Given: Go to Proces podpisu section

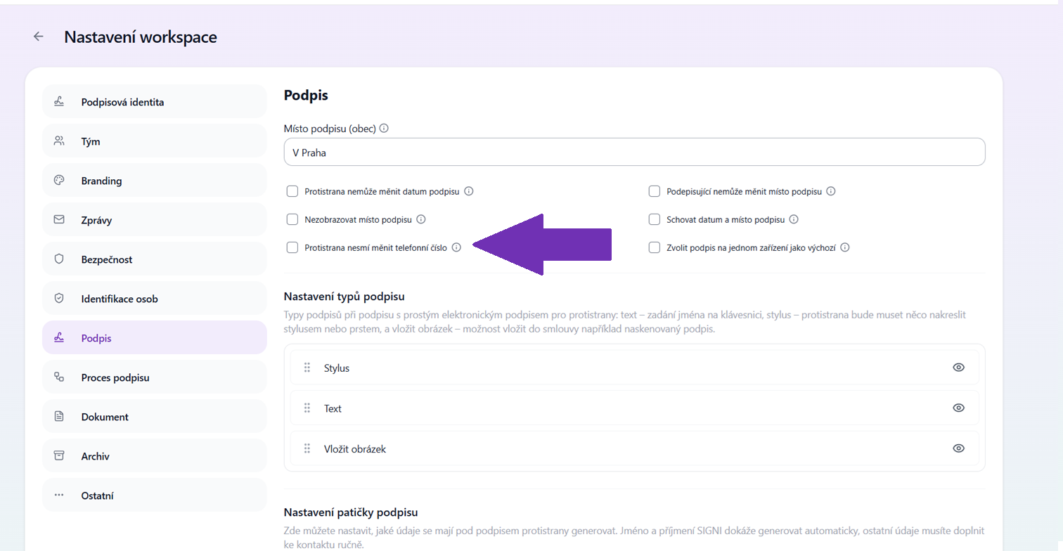Looking at the screenshot, I should coord(155,377).
